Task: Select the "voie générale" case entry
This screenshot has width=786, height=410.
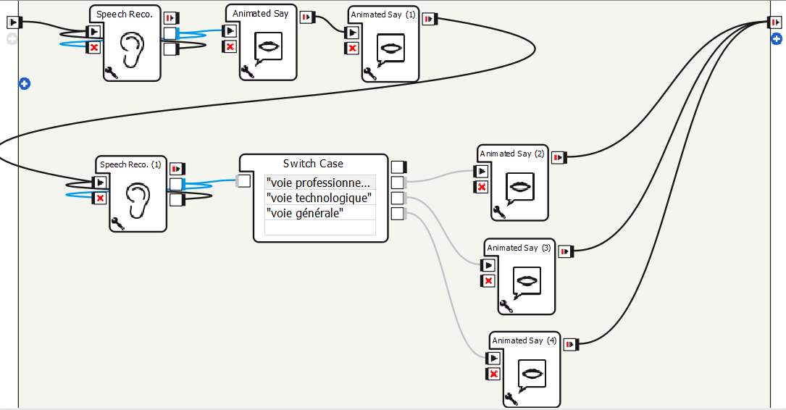Action: click(319, 213)
